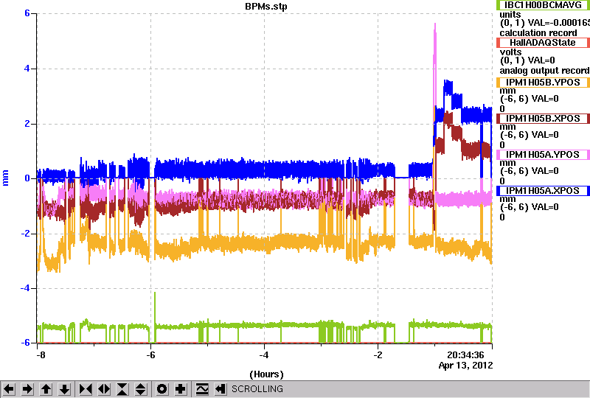Expand the time axis (outward horizontal arrows)
Screen dimensions: 590x398
click(104, 389)
